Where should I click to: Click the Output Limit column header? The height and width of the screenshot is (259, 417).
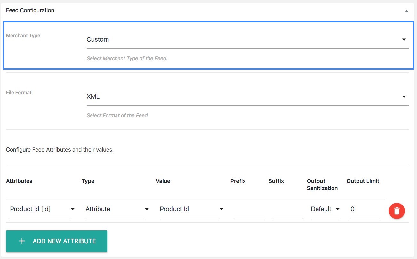[363, 181]
